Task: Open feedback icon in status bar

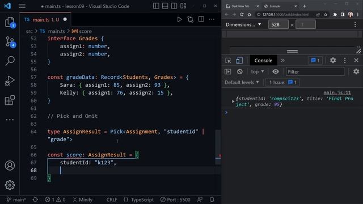Action: (x=200, y=199)
